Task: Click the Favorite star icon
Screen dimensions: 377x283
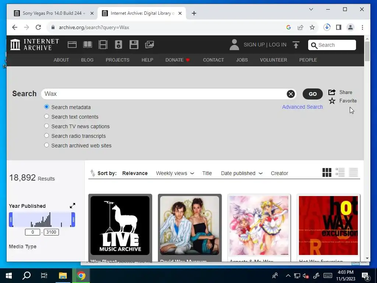Action: pyautogui.click(x=332, y=101)
